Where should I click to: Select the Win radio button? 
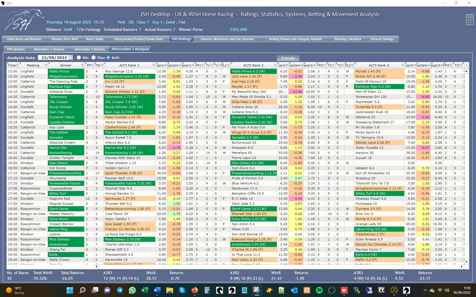(x=79, y=57)
